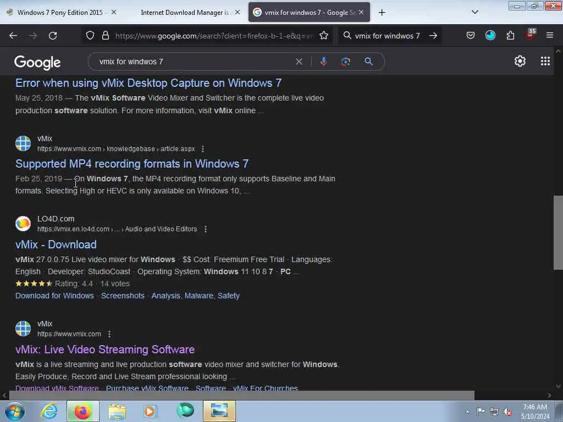563x422 pixels.
Task: Open vMix: Live Video Streaming Software result
Action: click(105, 349)
